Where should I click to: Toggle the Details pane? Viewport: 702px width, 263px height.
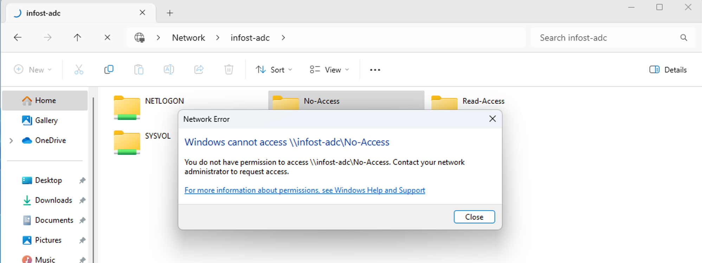point(668,70)
